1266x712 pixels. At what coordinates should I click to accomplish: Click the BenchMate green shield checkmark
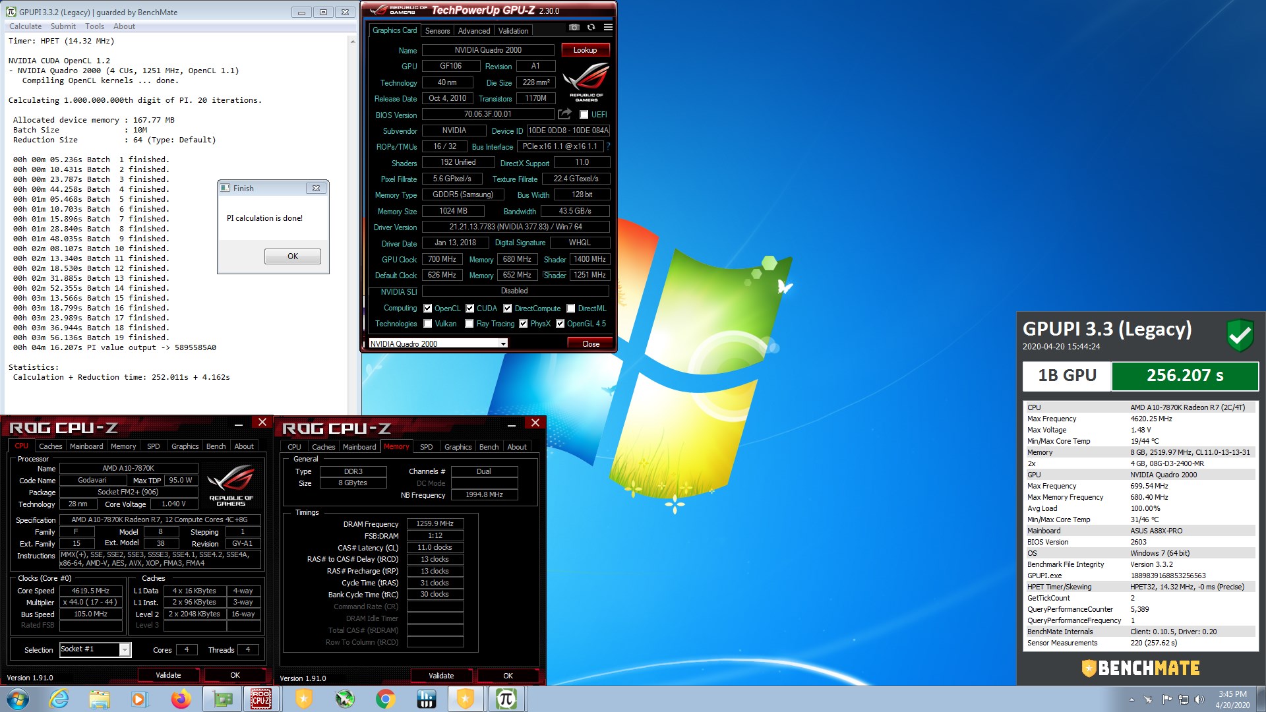[1240, 335]
